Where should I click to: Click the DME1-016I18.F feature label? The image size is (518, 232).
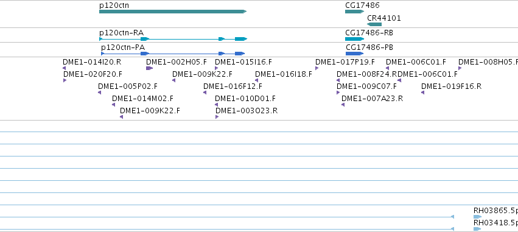coord(284,74)
